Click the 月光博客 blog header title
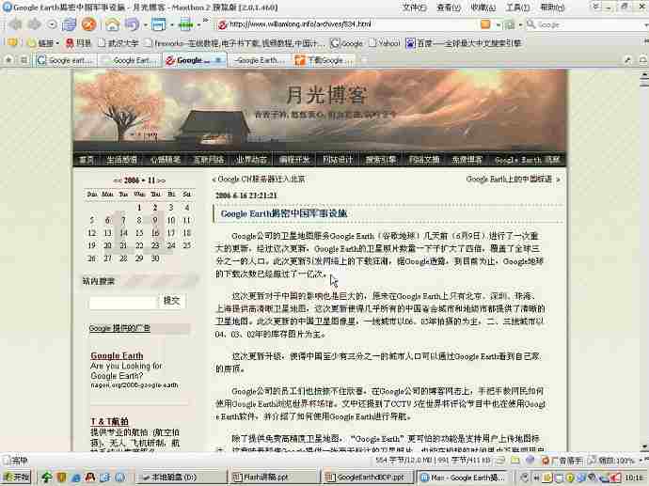Viewport: 649px width, 486px height. (x=326, y=95)
